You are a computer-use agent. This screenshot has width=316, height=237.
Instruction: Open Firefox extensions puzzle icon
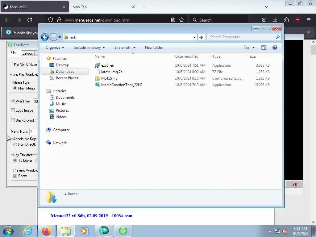pyautogui.click(x=286, y=20)
